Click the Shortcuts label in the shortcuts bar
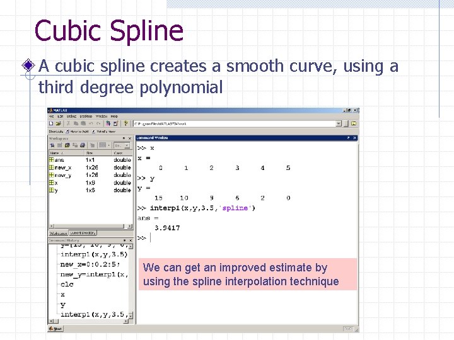The image size is (454, 340). point(56,132)
